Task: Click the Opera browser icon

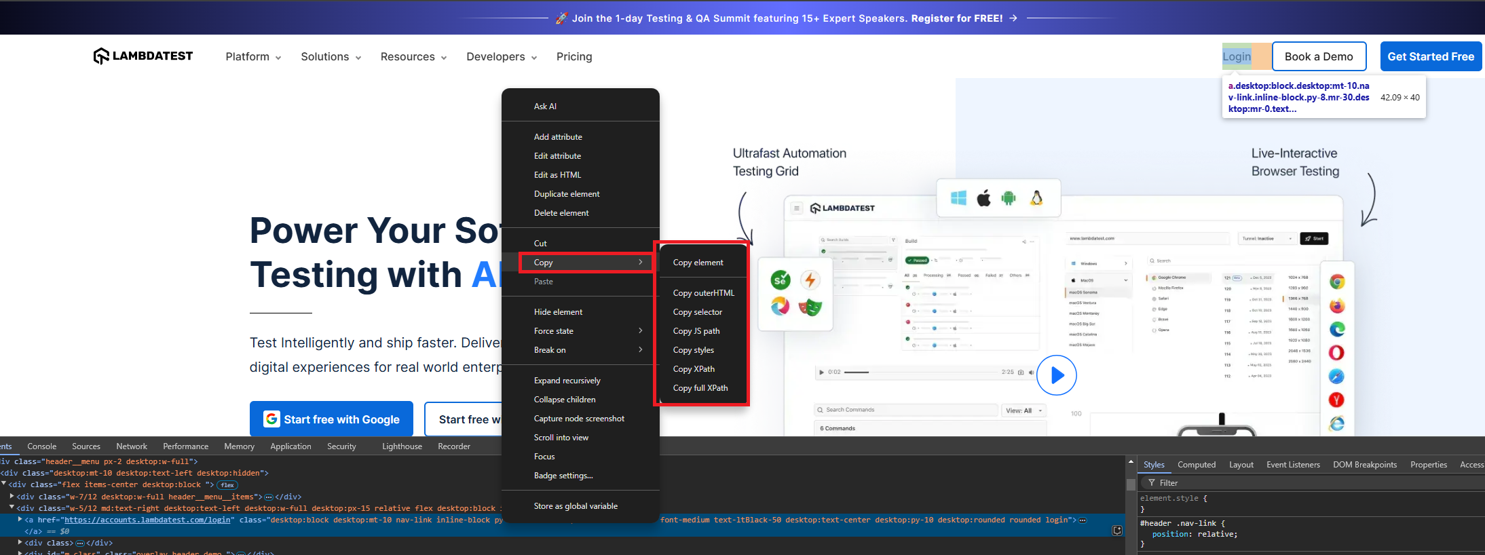Action: coord(1337,353)
